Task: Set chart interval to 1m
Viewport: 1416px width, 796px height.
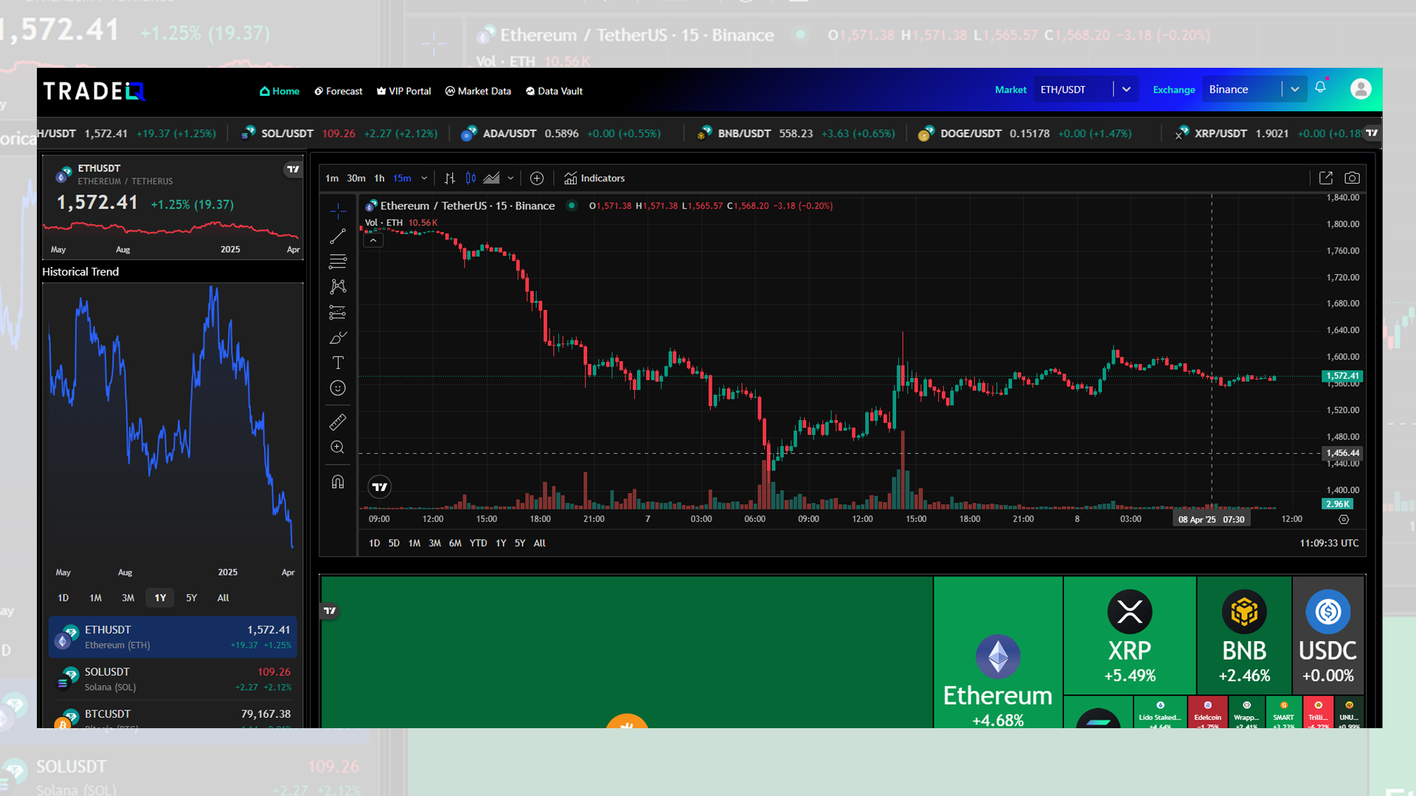Action: click(332, 178)
